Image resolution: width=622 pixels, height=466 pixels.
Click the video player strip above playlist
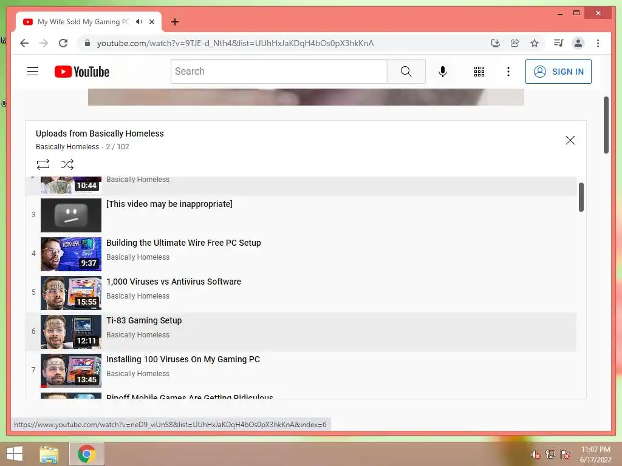click(x=306, y=97)
